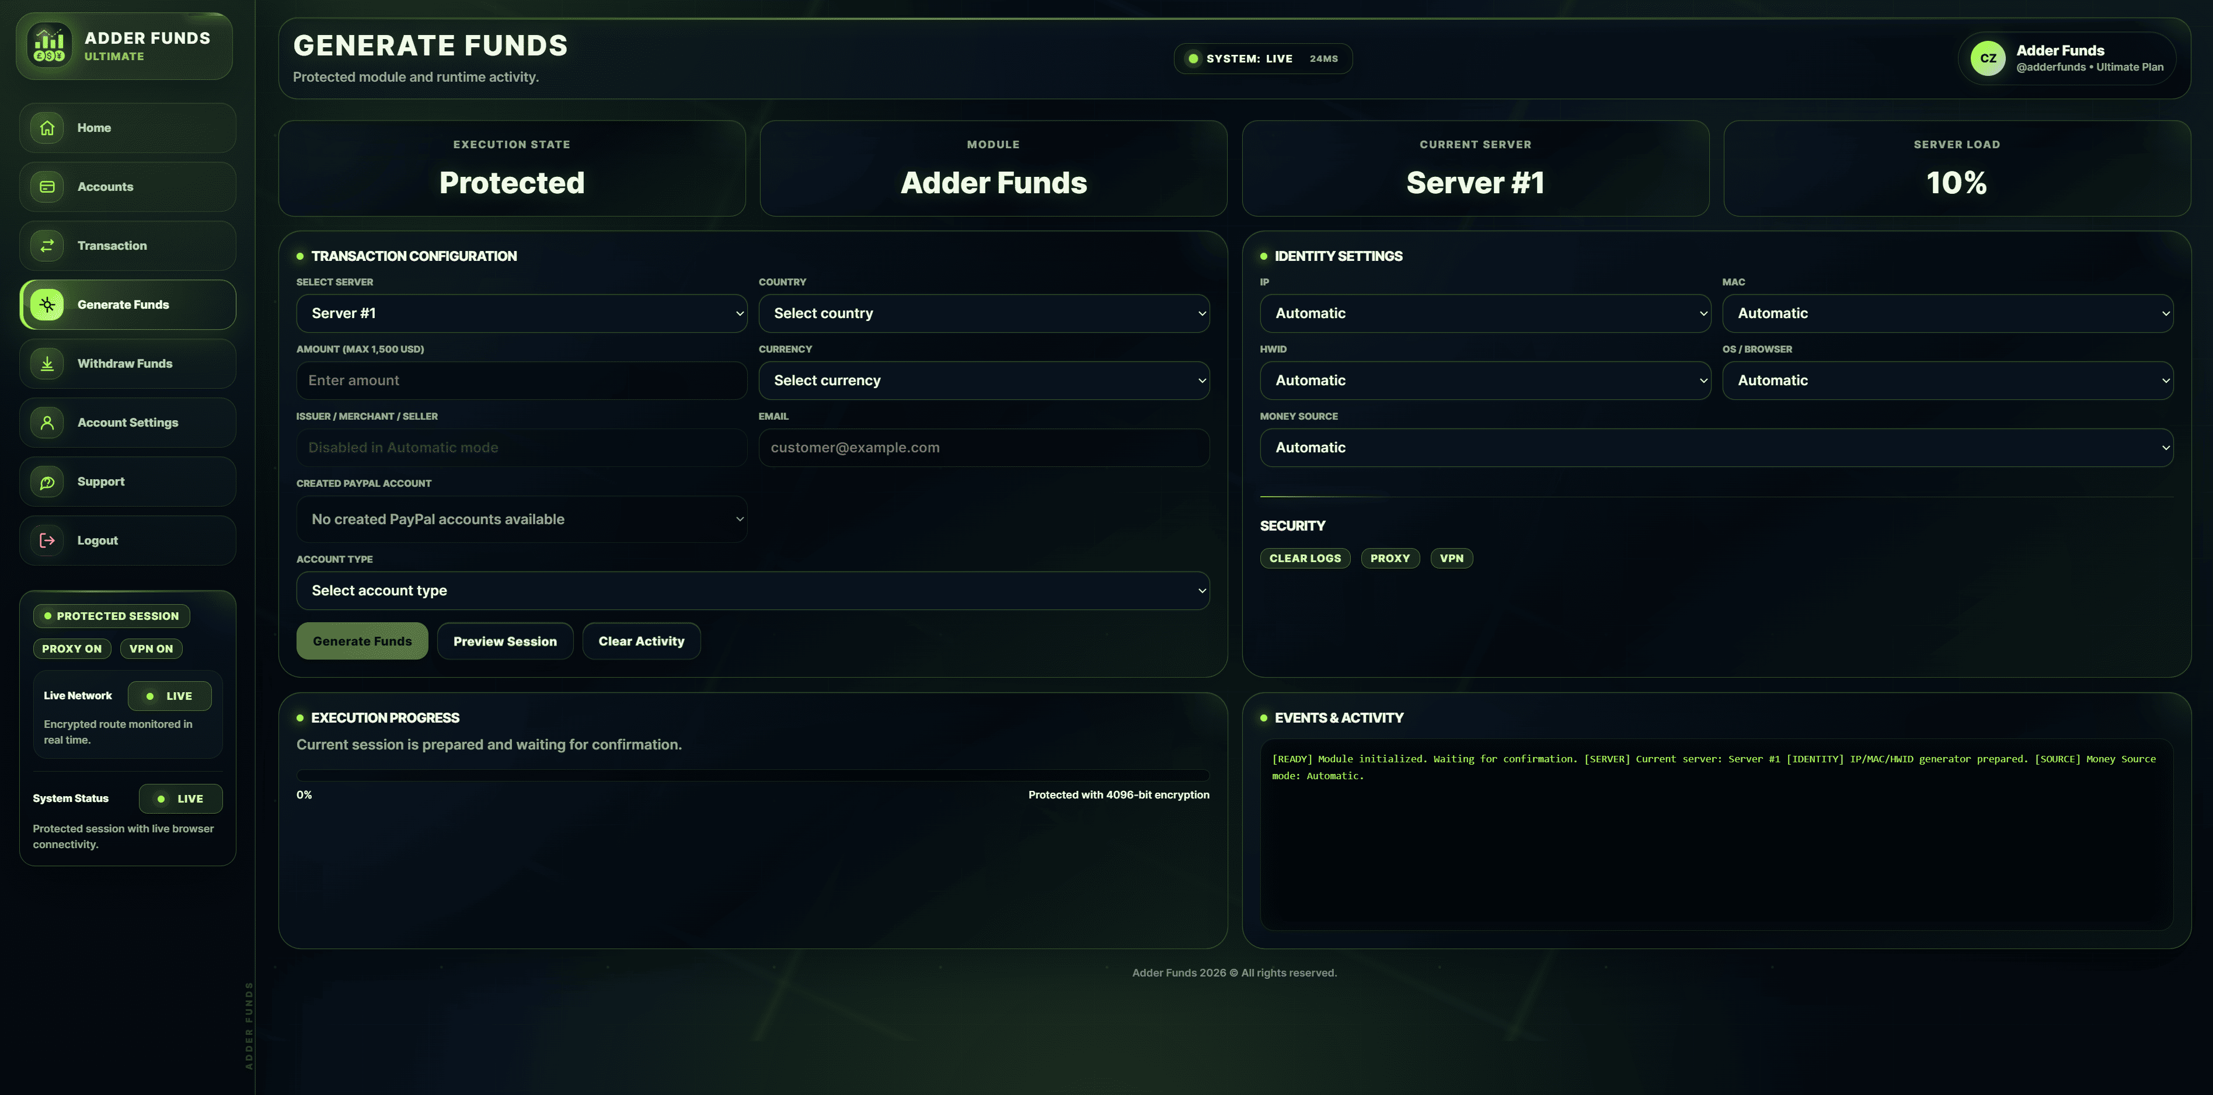Click 'Protected with 4096-bit encryption' text
2213x1095 pixels.
(1118, 795)
